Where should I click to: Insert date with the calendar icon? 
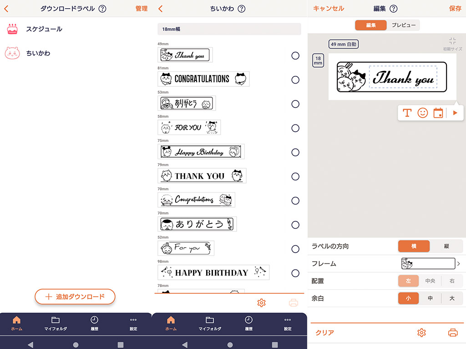(438, 113)
